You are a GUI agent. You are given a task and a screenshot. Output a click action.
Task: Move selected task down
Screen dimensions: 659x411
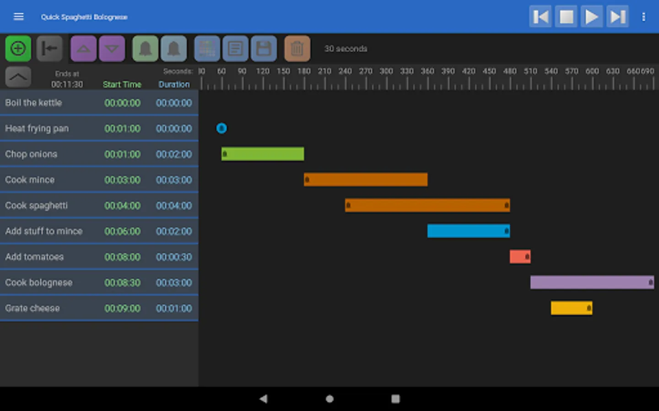[112, 48]
